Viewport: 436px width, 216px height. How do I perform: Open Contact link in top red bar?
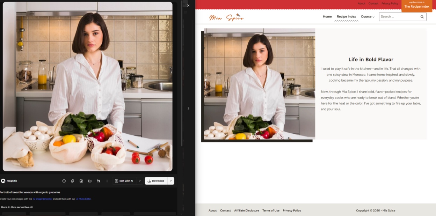(373, 3)
